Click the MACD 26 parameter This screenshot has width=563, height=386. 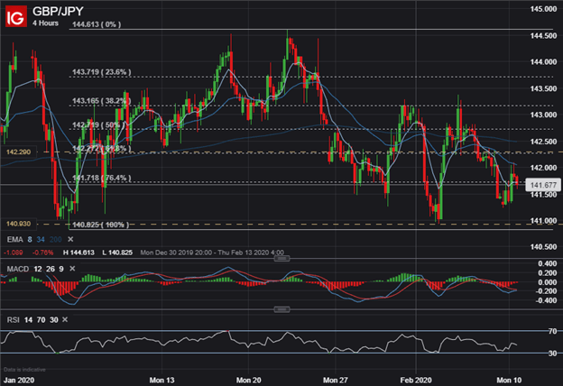click(51, 269)
